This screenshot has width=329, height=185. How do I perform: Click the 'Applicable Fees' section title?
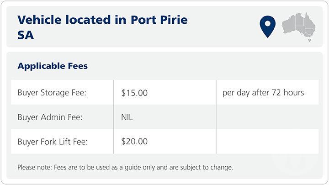(x=53, y=66)
